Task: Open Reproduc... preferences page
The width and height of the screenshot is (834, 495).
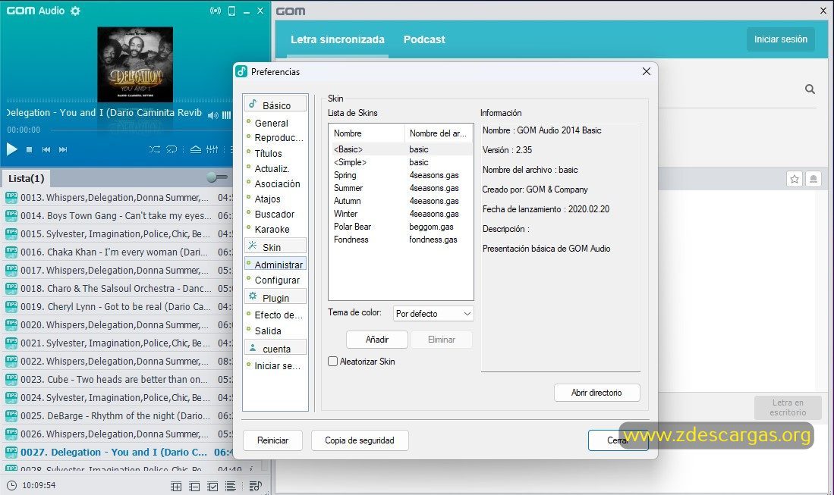Action: point(279,137)
